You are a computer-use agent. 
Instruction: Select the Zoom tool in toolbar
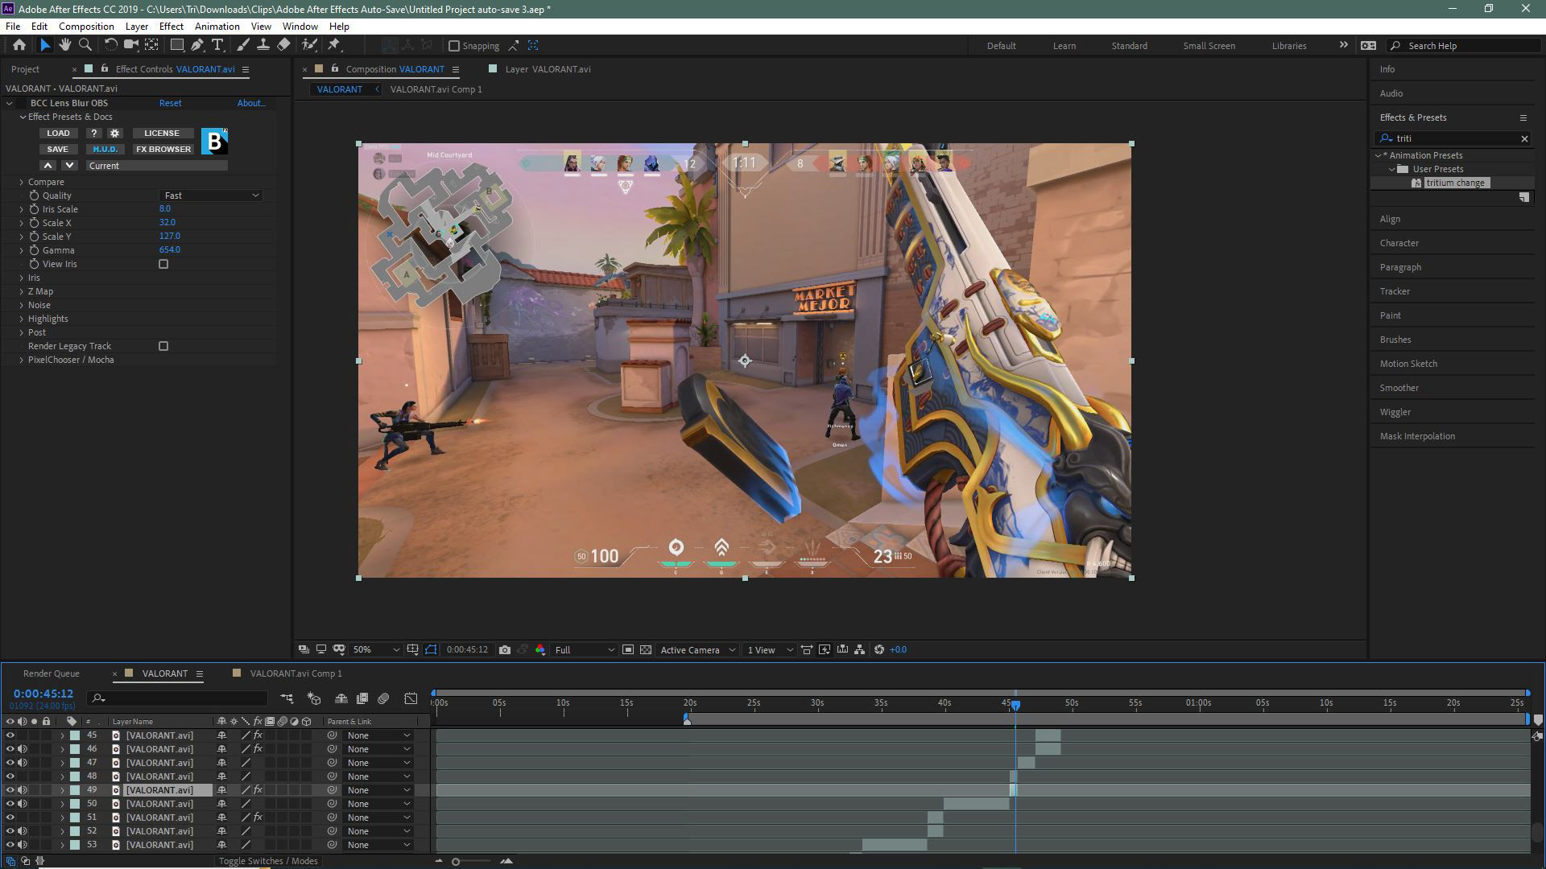tap(85, 45)
